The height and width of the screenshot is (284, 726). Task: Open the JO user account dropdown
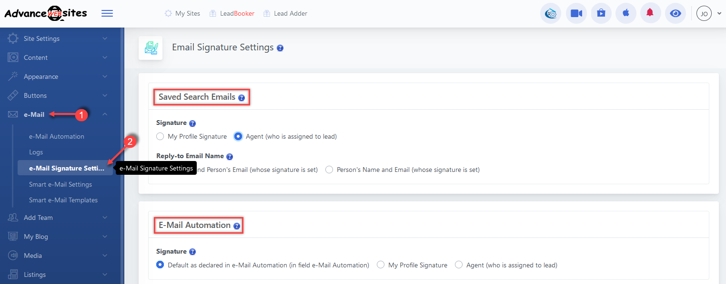click(709, 13)
